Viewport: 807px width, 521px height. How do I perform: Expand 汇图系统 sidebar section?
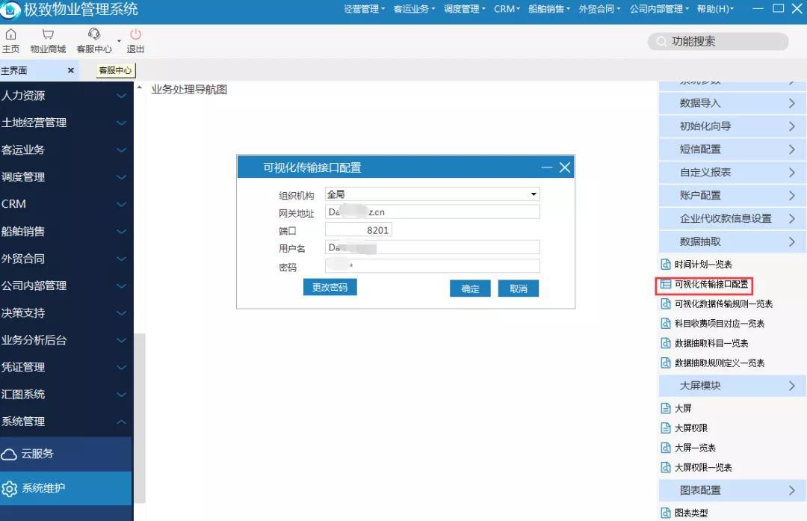pyautogui.click(x=66, y=395)
